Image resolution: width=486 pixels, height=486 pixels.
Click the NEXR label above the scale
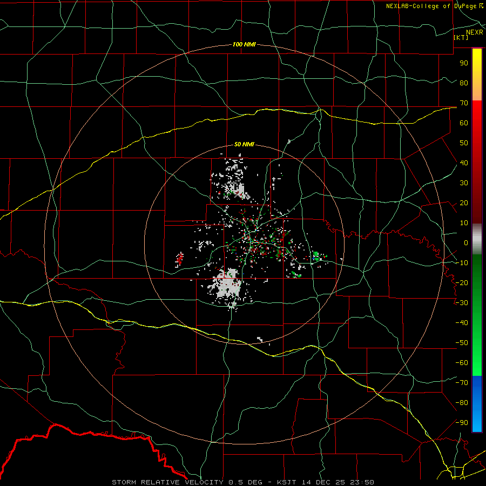(474, 32)
